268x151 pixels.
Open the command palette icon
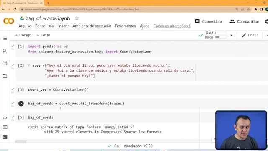[5, 127]
